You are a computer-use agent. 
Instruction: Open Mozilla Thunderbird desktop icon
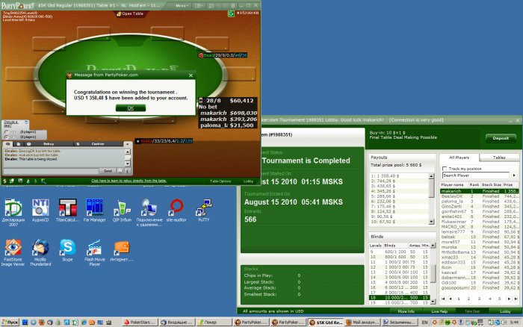point(40,252)
